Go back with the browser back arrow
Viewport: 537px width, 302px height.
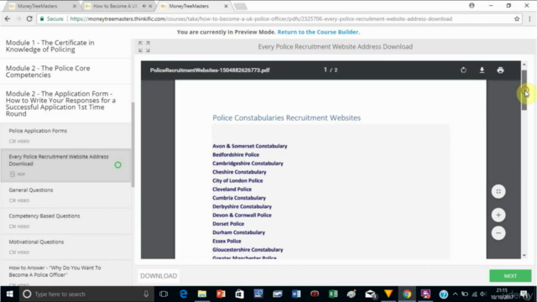tap(8, 18)
